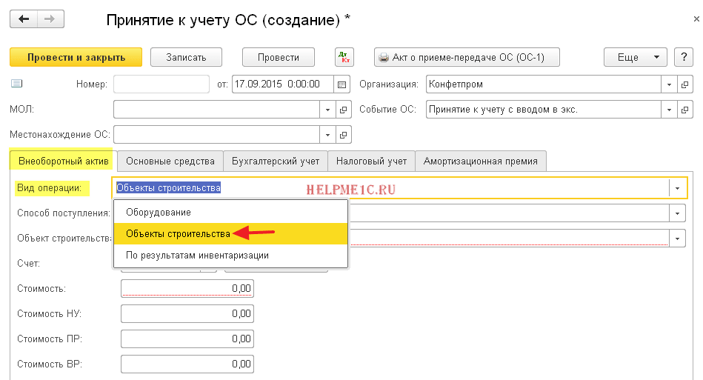Open the МОЛ record with open-form icon
This screenshot has height=380, width=703.
[343, 110]
